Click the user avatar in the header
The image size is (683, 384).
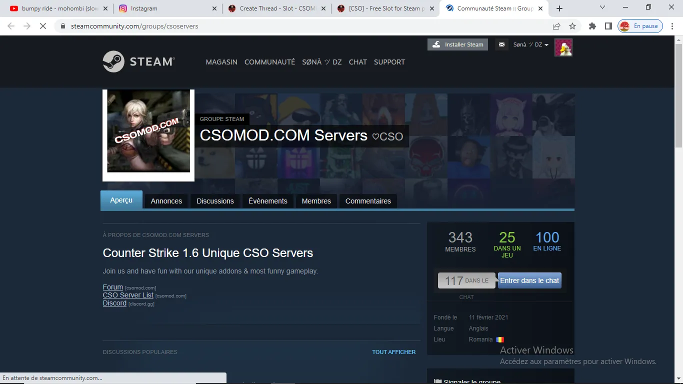tap(563, 47)
